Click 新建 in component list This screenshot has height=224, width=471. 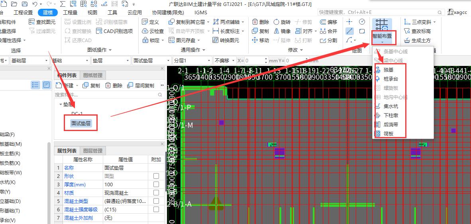tap(67, 85)
